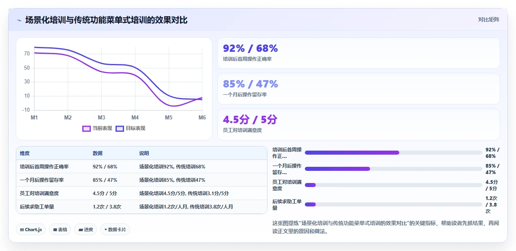Image resolution: width=516 pixels, height=251 pixels.
Task: Select table row 后续求助工单量
Action: [141, 206]
